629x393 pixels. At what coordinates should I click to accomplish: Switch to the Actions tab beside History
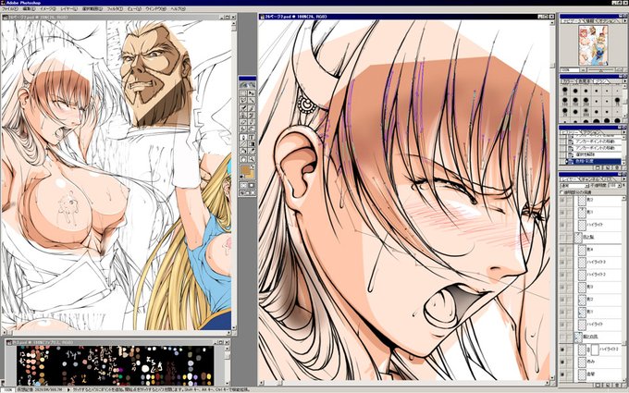pyautogui.click(x=591, y=132)
